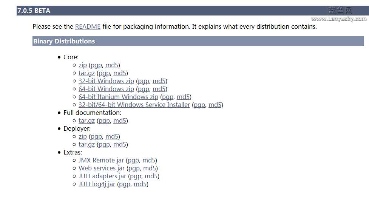Download the JULI log4j jar
Screen dimensions: 369x204
(x=97, y=184)
